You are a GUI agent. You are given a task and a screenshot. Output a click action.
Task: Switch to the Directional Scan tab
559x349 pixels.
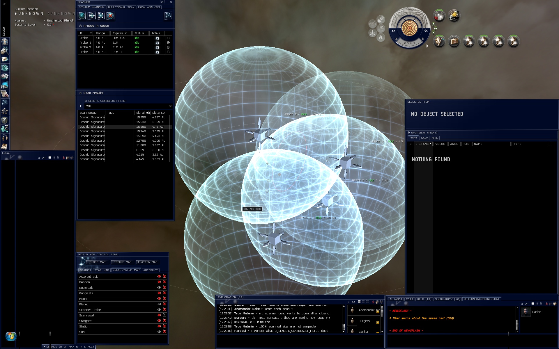pyautogui.click(x=121, y=7)
